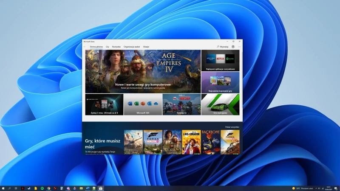The width and height of the screenshot is (340, 191).
Task: Open the taskbar clock and date
Action: 329,188
